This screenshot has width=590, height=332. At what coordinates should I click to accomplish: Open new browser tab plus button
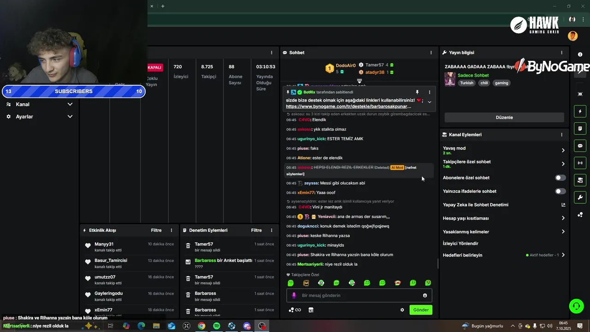point(163,6)
